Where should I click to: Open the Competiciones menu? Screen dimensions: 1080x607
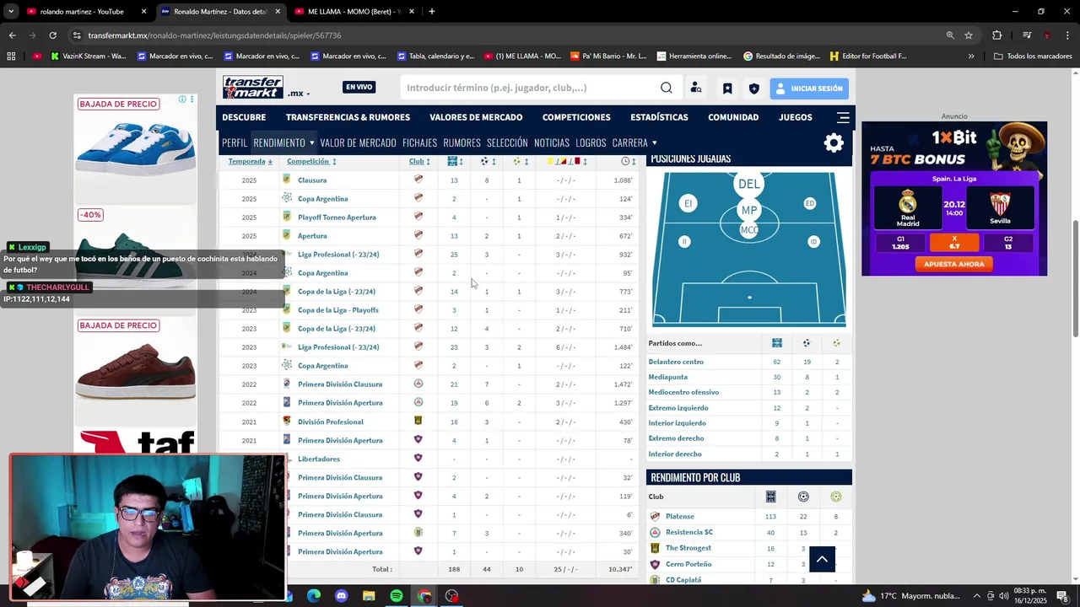pyautogui.click(x=576, y=117)
